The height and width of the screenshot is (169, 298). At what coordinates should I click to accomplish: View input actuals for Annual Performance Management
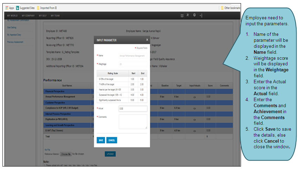tap(195, 97)
